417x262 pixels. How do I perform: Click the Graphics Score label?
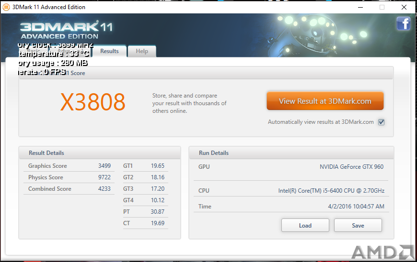(x=47, y=166)
